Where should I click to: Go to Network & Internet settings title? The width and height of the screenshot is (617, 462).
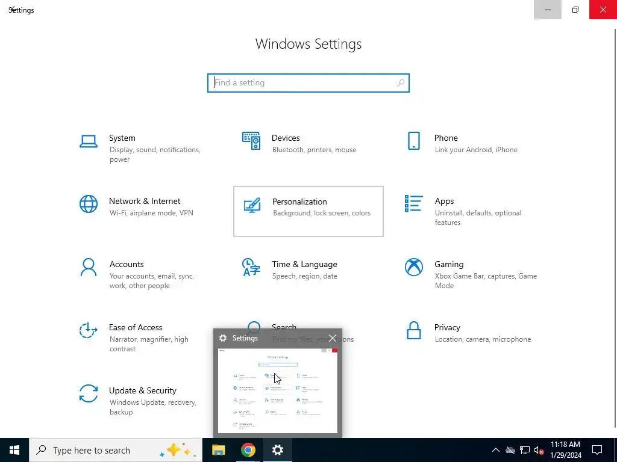(145, 201)
